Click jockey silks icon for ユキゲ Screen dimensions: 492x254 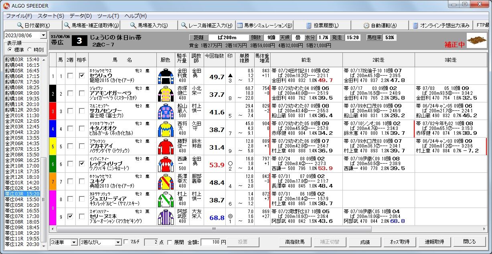click(166, 182)
